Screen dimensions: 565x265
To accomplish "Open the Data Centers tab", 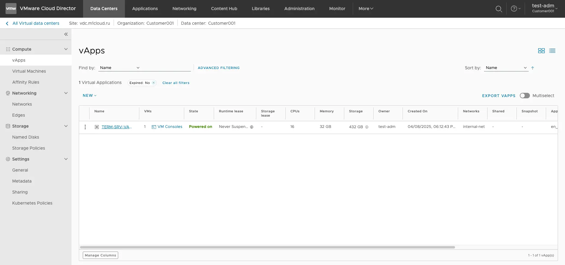I will (104, 9).
